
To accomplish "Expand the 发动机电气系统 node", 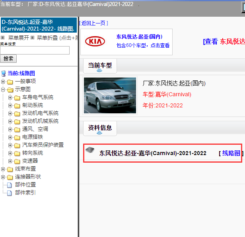I will [10, 113].
